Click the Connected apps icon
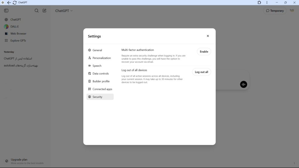 (89, 89)
